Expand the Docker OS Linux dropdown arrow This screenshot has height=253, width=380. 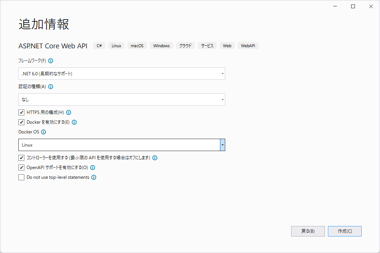click(223, 145)
